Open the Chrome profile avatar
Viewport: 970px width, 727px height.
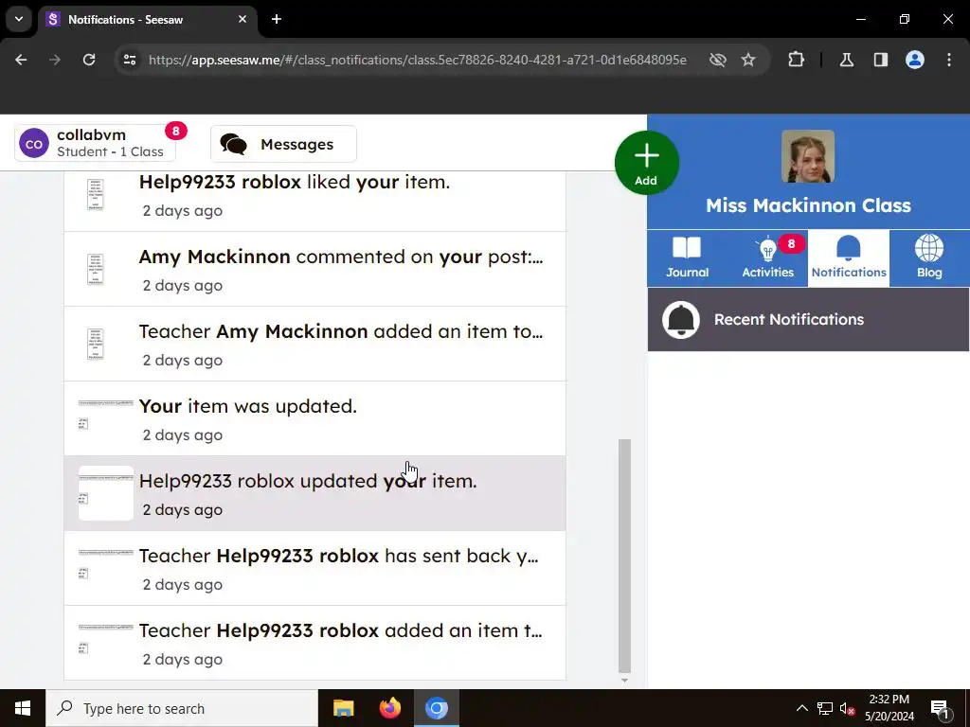(915, 60)
